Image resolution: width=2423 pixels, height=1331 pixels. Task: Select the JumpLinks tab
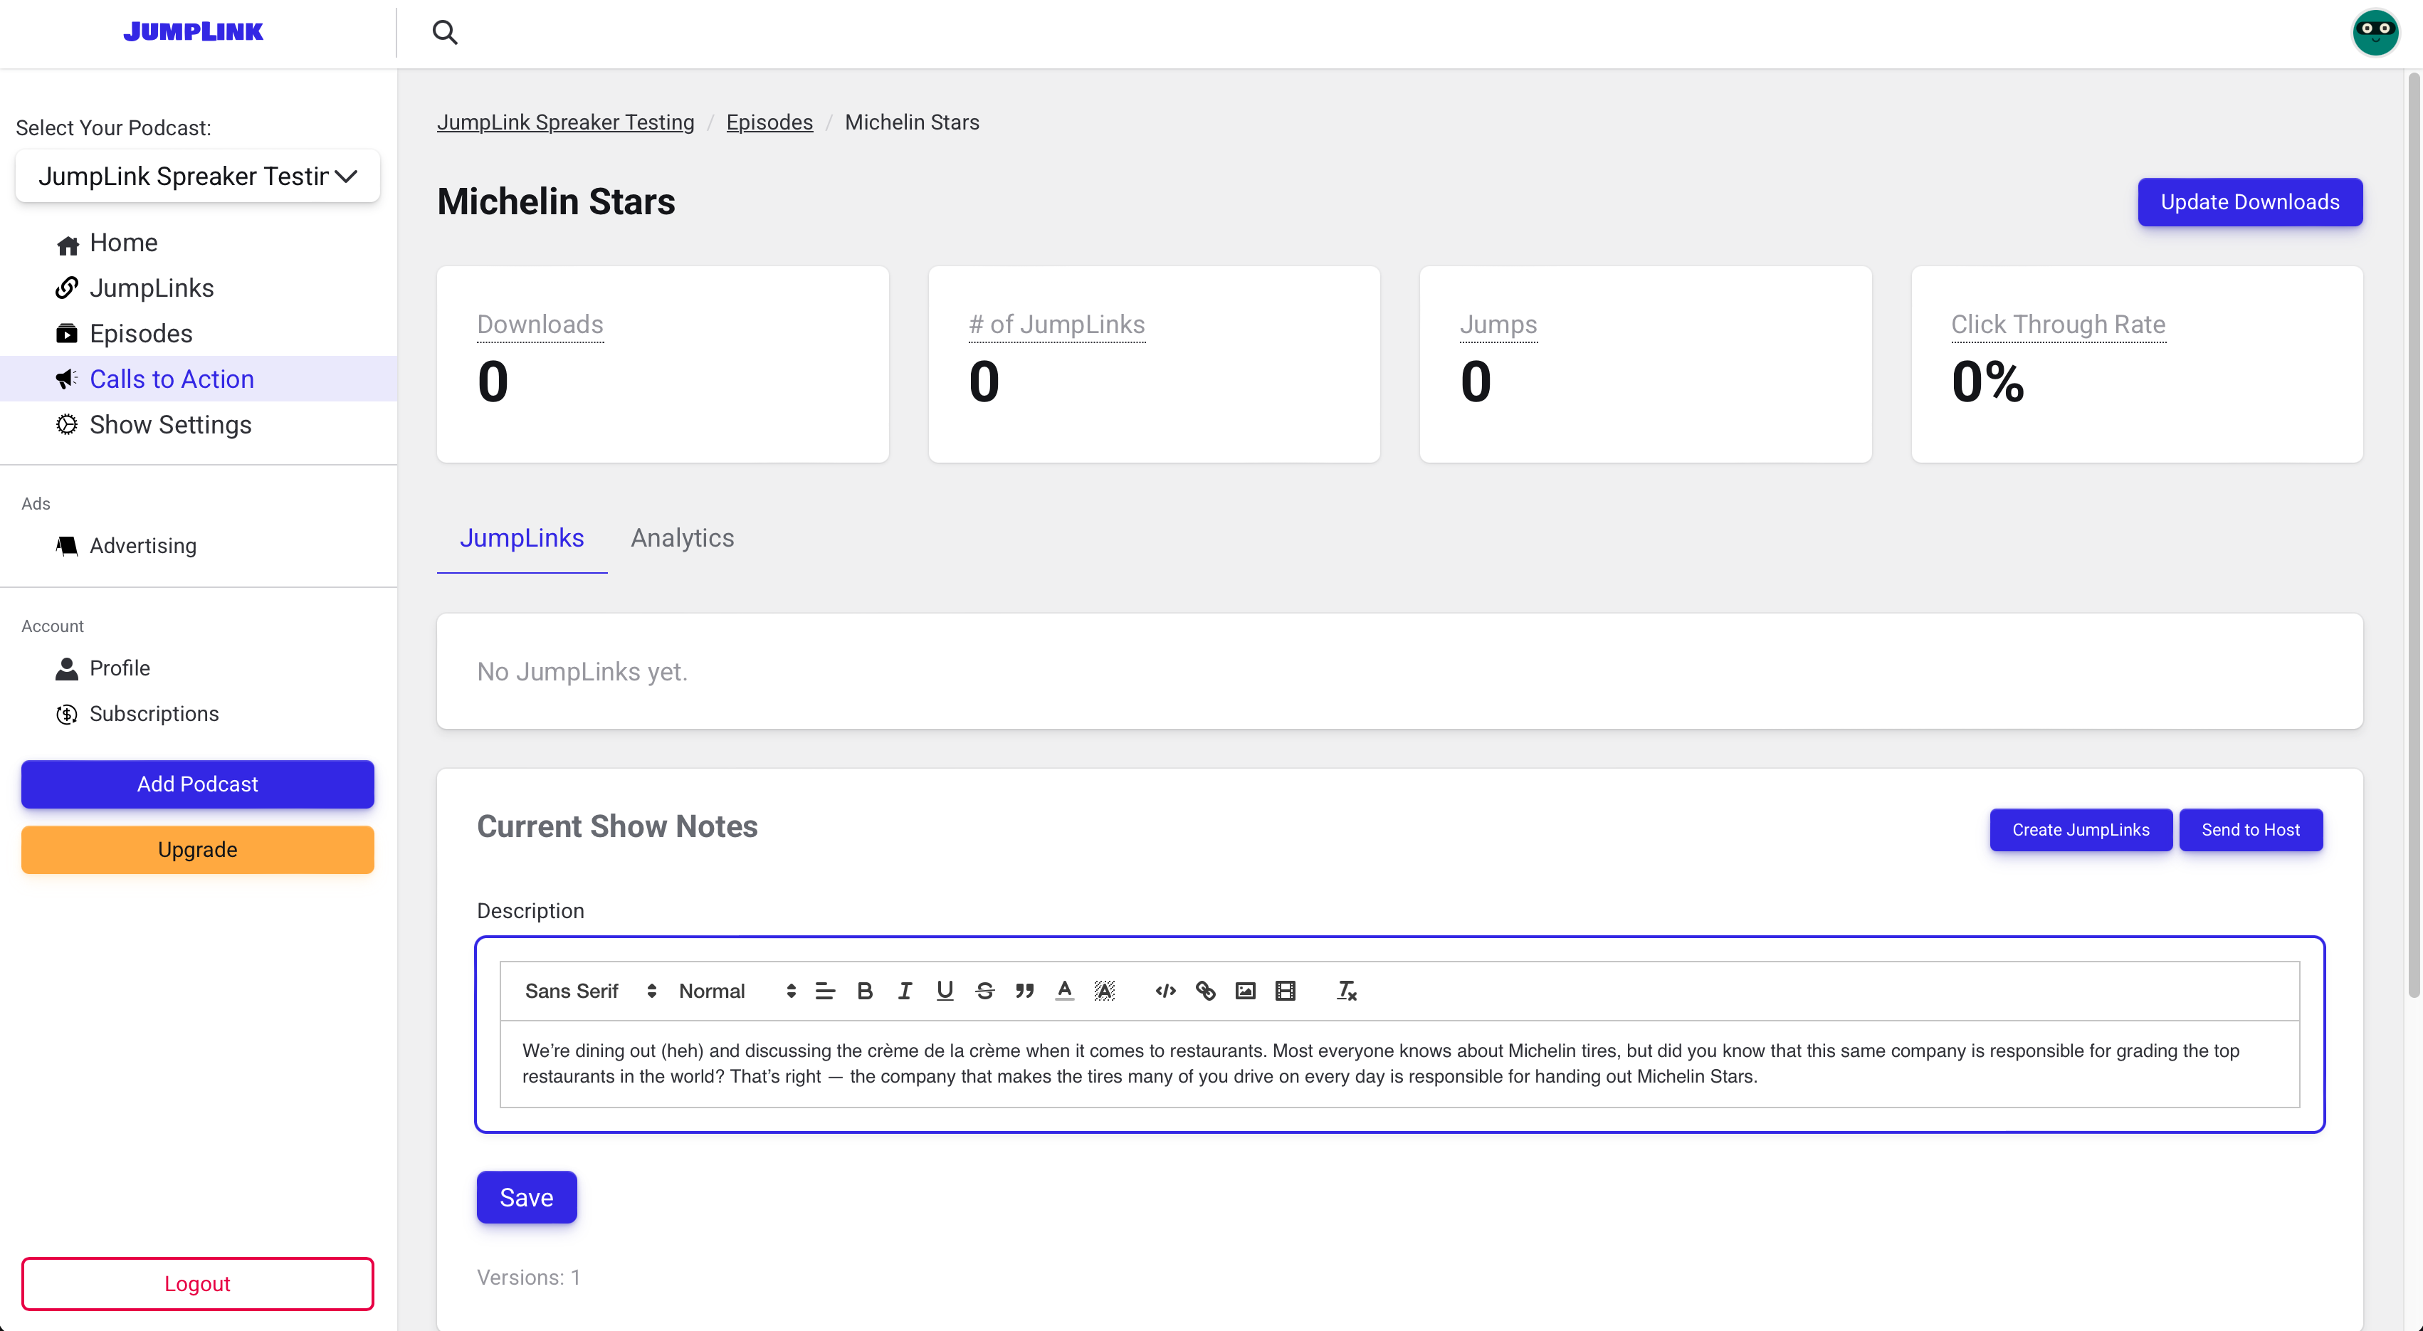click(x=522, y=537)
